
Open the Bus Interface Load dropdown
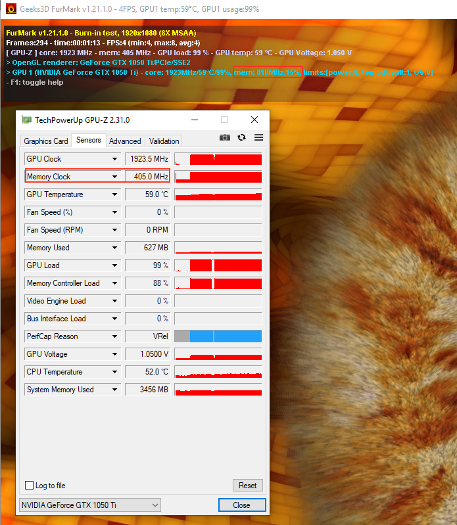[x=114, y=319]
